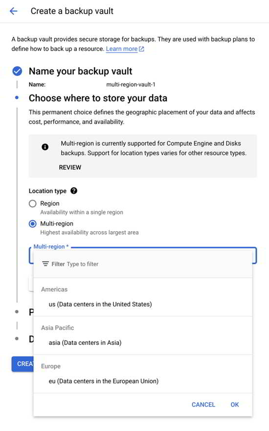Viewport: 269px width, 431px height.
Task: Open the Learn more link
Action: pos(122,49)
